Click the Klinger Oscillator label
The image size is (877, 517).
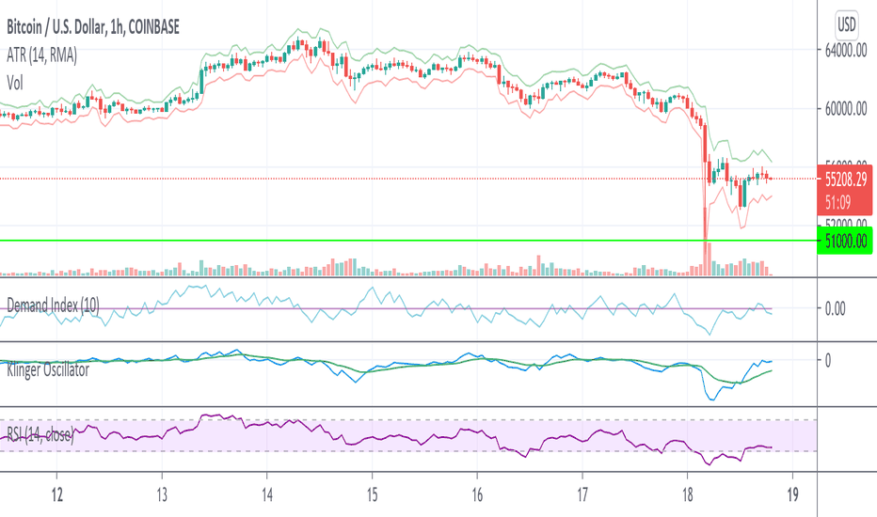click(48, 369)
